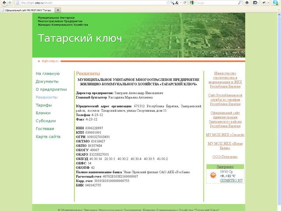Open the address bar history dropdown arrow
The image size is (281, 211).
coord(181,3)
